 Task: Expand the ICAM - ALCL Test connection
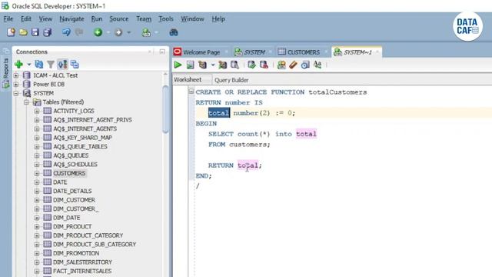(x=16, y=75)
